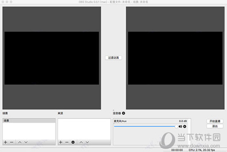
Task: Open 麦克风/Aux audio gear options
Action: 185,126
